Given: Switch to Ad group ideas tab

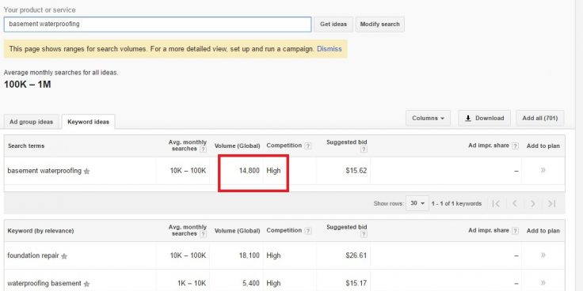Looking at the screenshot, I should coord(31,122).
